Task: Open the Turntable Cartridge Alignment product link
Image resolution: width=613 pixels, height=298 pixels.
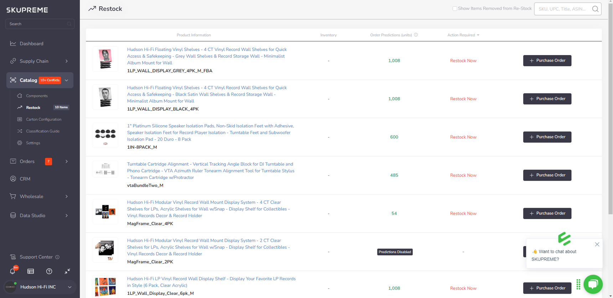Action: [211, 171]
